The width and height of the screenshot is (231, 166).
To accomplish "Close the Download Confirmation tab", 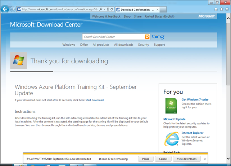I will pos(158,10).
